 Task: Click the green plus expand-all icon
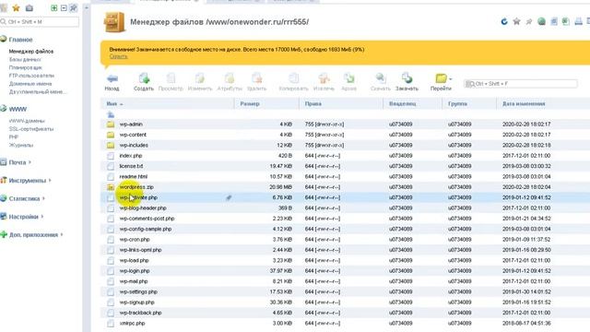(x=53, y=8)
